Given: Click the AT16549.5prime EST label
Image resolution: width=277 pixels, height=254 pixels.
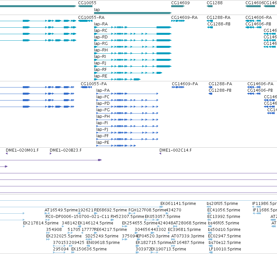Looking at the screenshot, I should (x=61, y=210).
